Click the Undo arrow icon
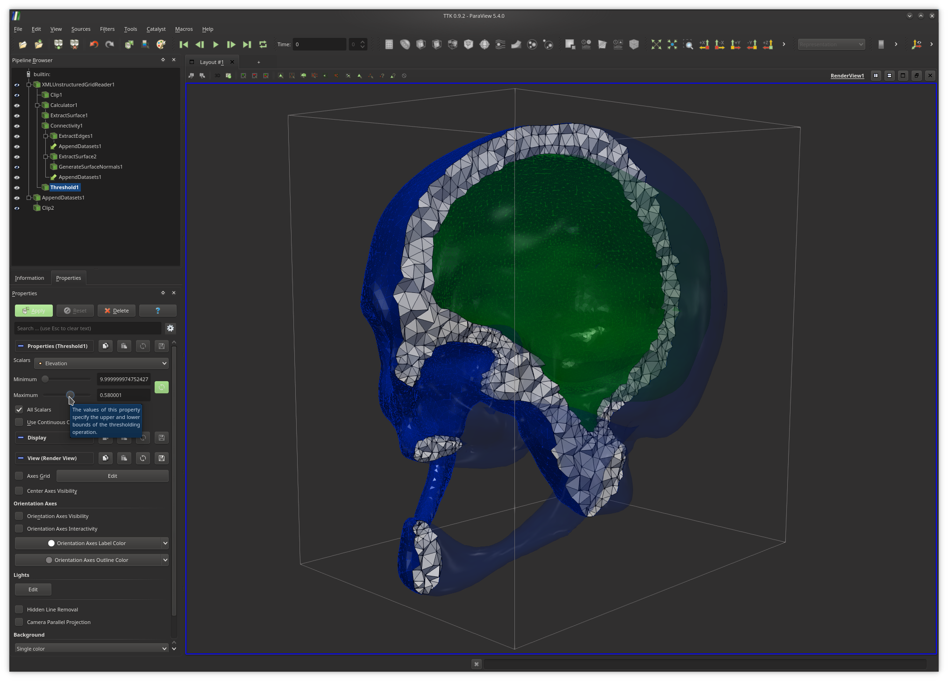 point(94,44)
